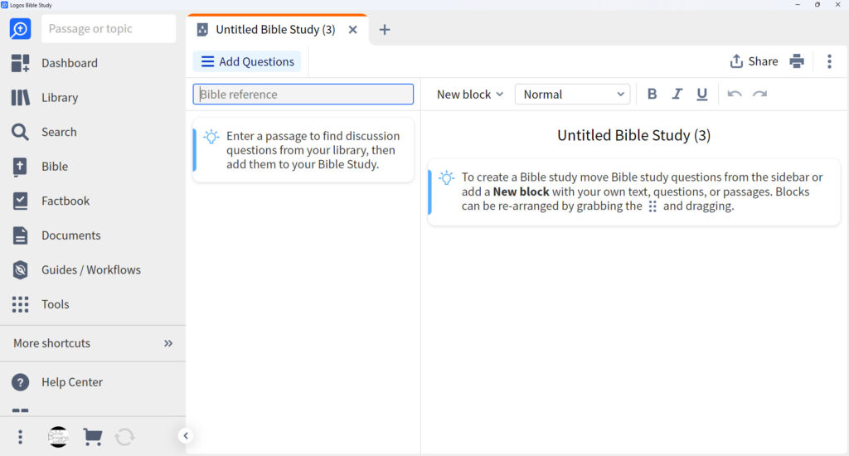Click the Untitled Bible Study (3) document title
This screenshot has height=456, width=849.
point(633,135)
